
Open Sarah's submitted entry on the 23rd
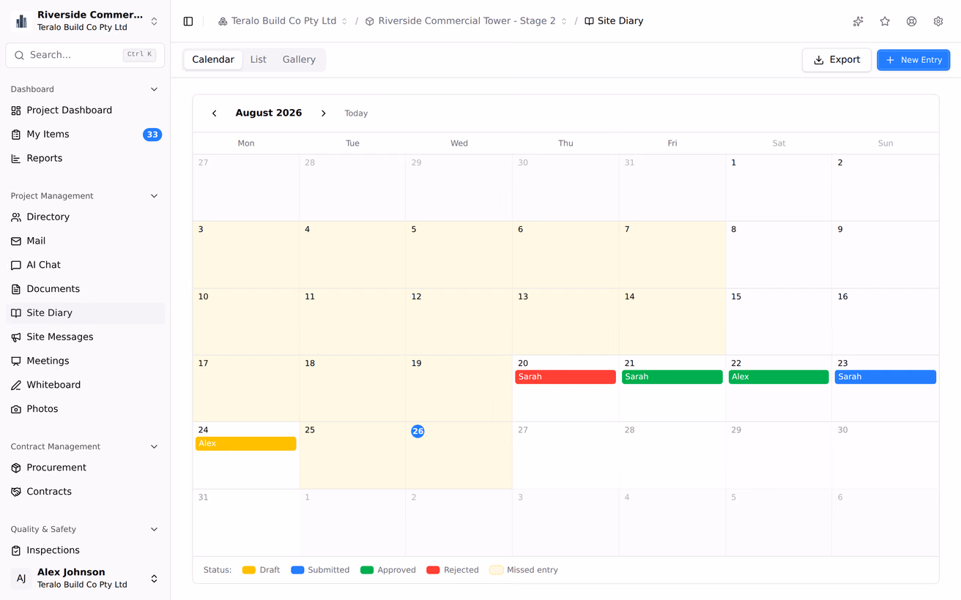pyautogui.click(x=886, y=377)
